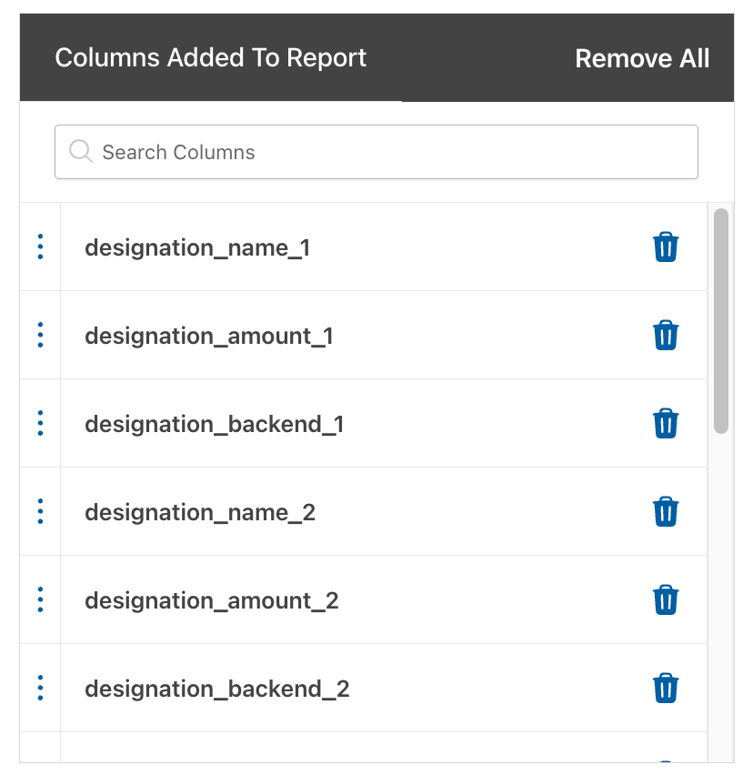Delete the designation_backend_2 column
753x775 pixels.
point(666,688)
